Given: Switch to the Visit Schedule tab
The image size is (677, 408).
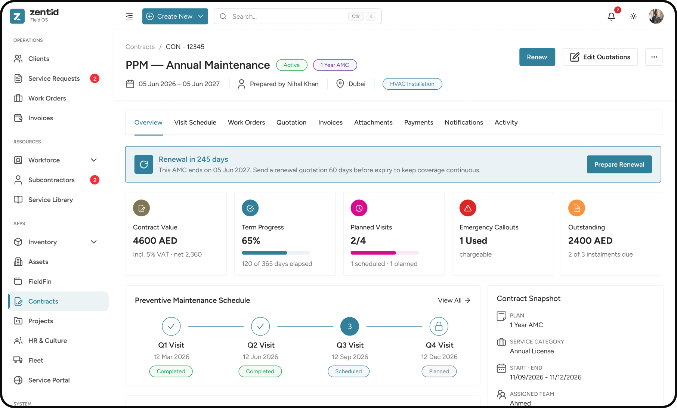Looking at the screenshot, I should [195, 123].
